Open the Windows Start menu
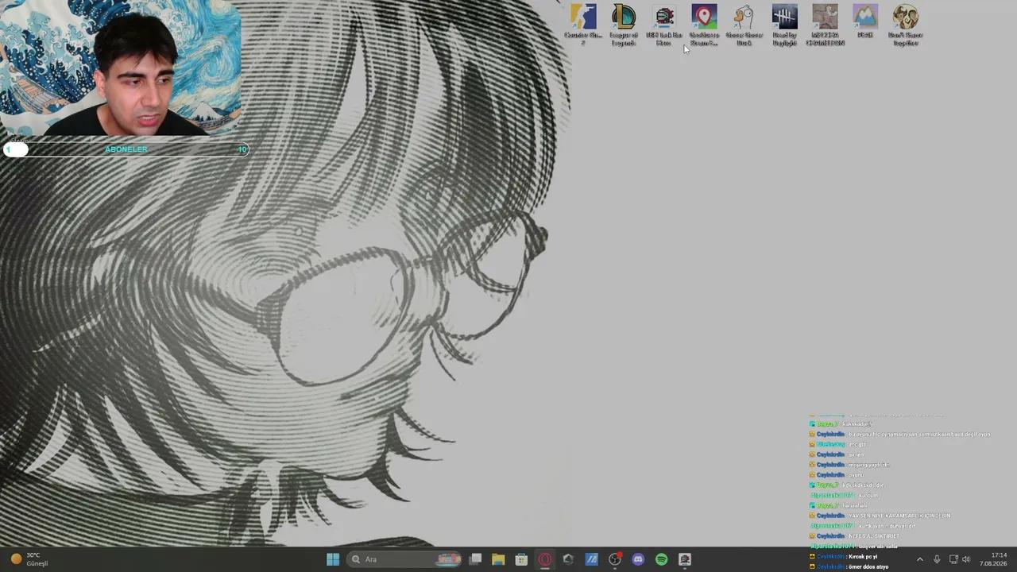1017x572 pixels. pos(333,559)
